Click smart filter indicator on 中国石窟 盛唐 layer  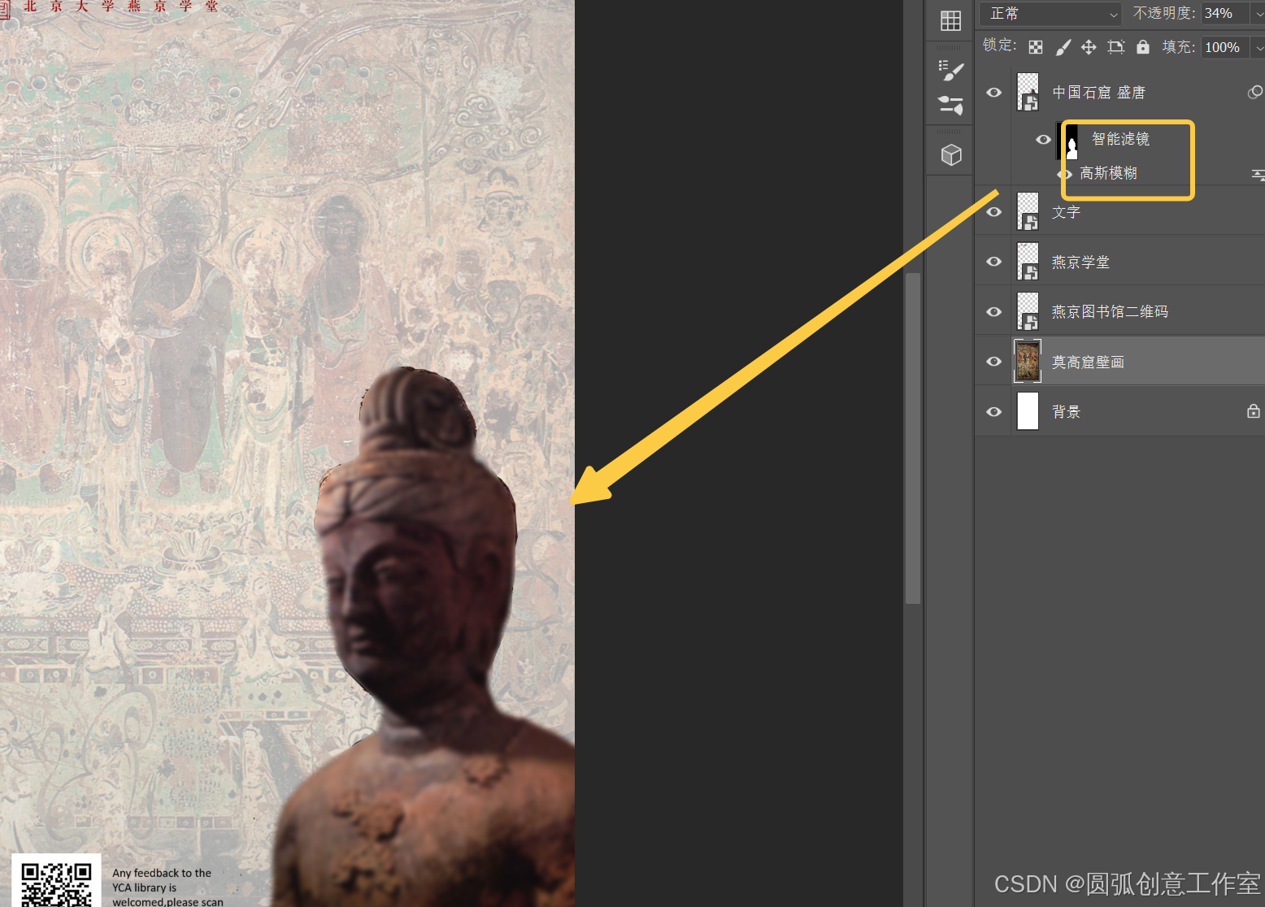[x=1255, y=92]
